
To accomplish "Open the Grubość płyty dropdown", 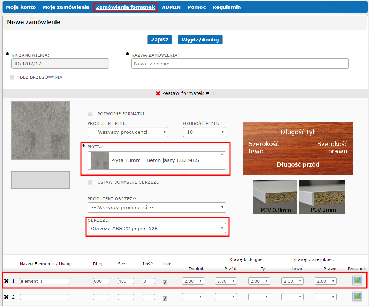I will coord(204,132).
